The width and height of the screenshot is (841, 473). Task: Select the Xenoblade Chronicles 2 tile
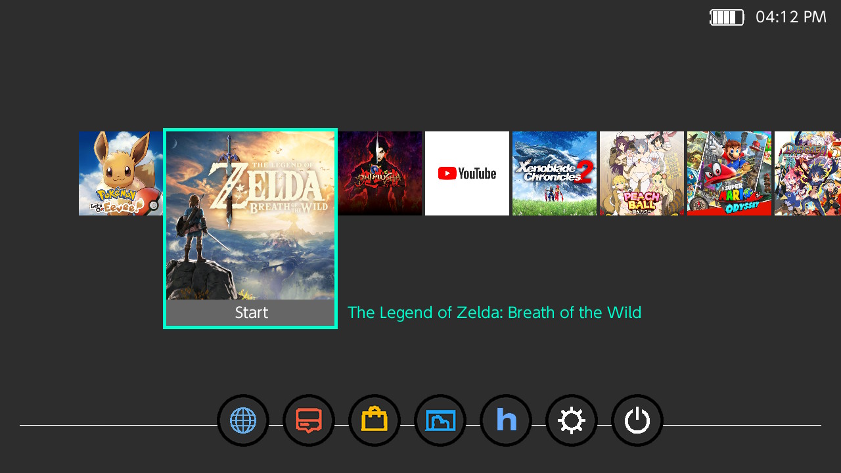555,173
